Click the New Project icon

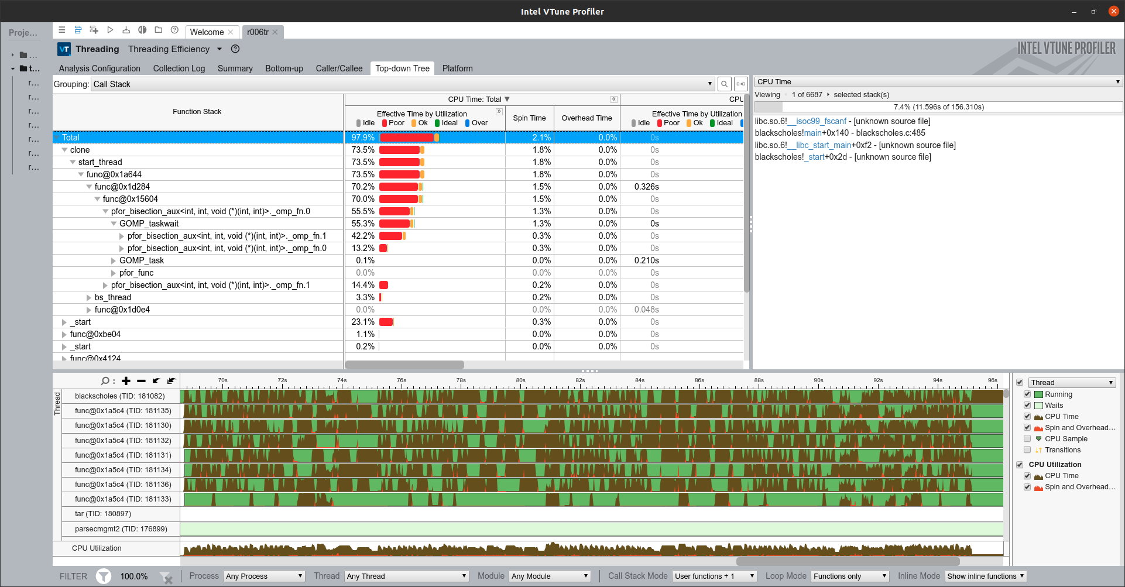pyautogui.click(x=94, y=30)
